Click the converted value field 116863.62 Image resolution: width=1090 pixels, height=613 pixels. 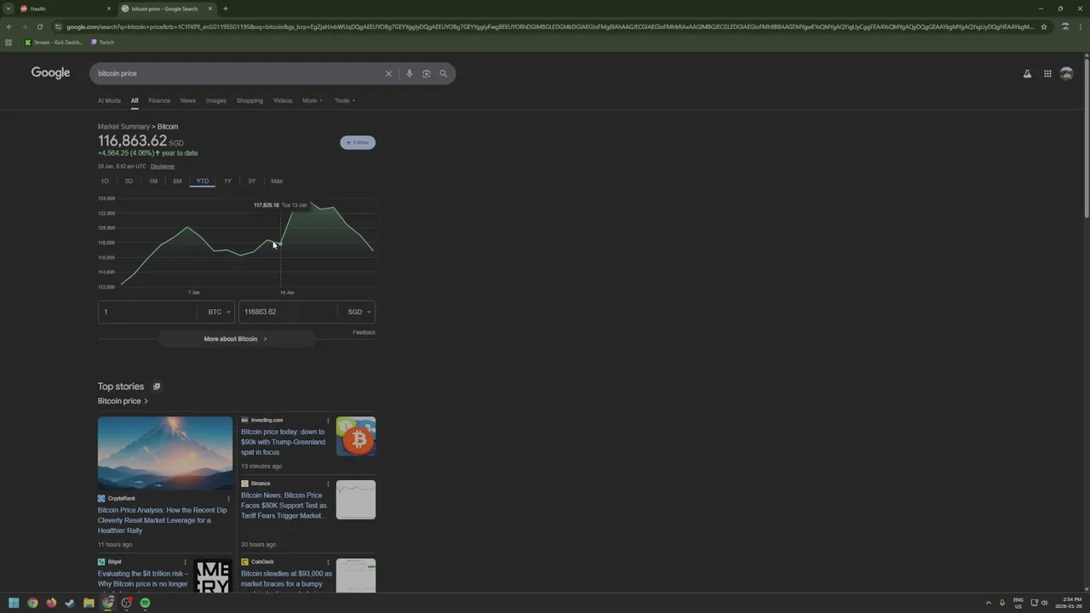coord(290,312)
